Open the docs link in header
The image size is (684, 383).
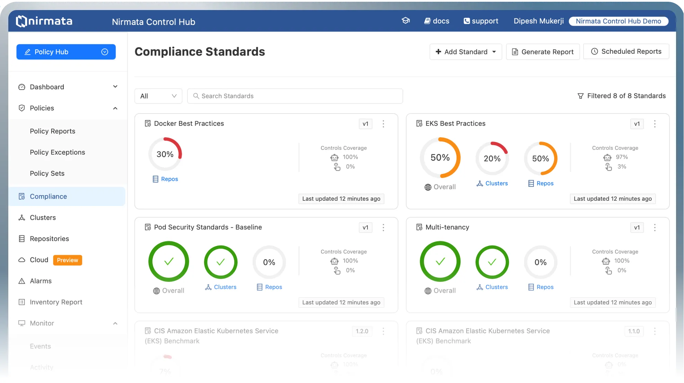coord(437,21)
